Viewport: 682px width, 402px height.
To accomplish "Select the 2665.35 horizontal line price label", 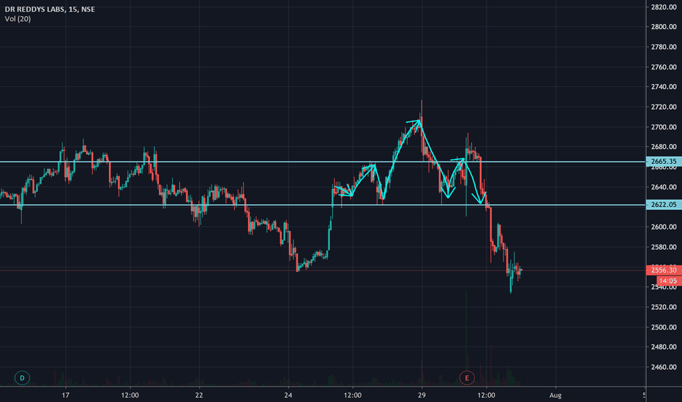I will 664,162.
